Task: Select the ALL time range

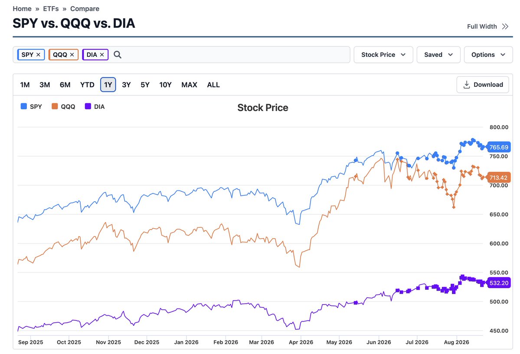Action: click(x=213, y=85)
